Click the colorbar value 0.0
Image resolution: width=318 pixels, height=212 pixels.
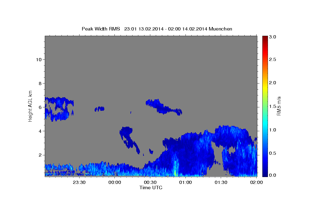273,175
